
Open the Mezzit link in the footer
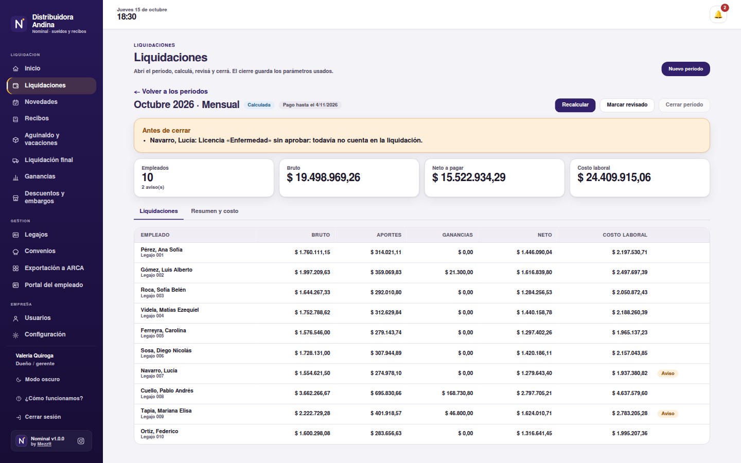click(44, 444)
